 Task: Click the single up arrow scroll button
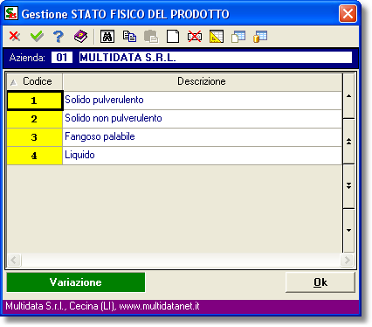(348, 96)
